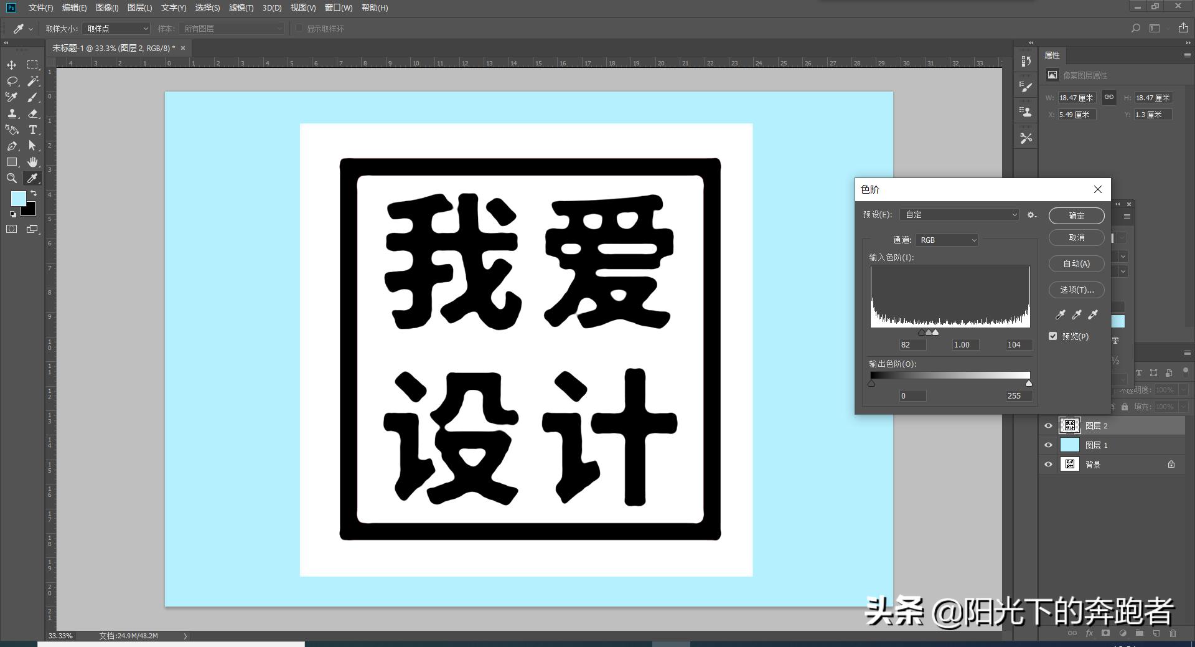Click the black point eyedropper in Levels
1195x647 pixels.
(x=1060, y=315)
